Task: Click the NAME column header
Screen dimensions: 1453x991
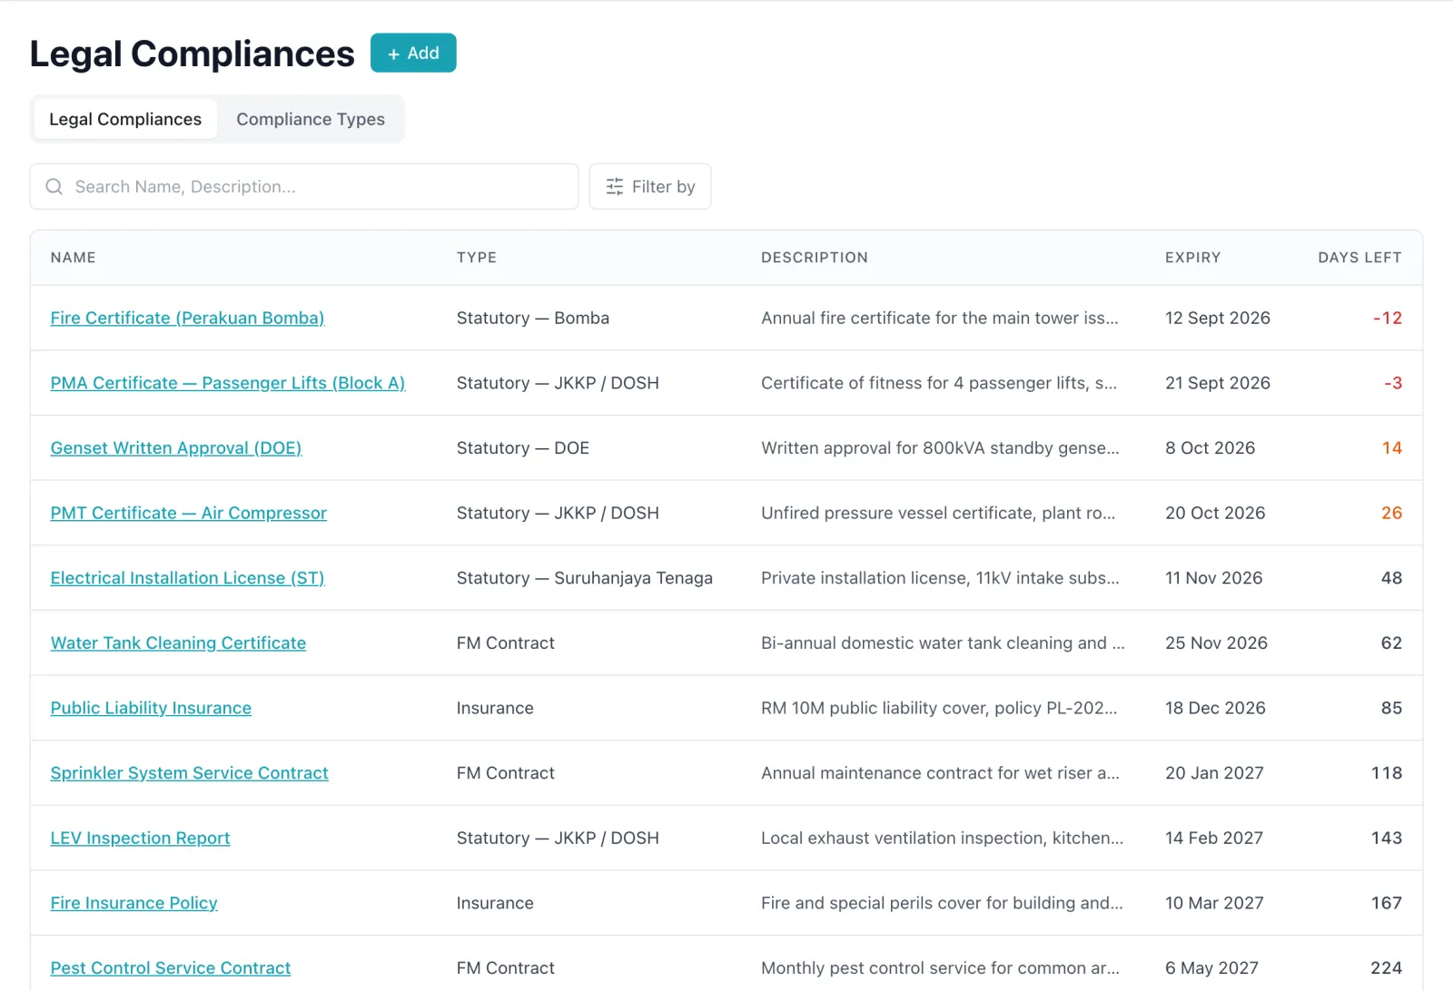Action: (x=74, y=258)
